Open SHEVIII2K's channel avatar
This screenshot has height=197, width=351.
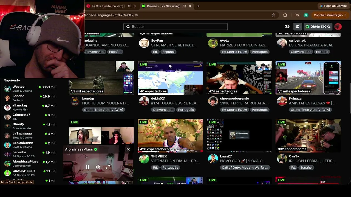(x=144, y=159)
